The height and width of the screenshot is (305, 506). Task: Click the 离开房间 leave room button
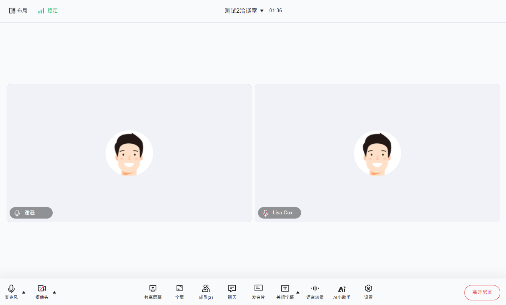click(x=482, y=292)
